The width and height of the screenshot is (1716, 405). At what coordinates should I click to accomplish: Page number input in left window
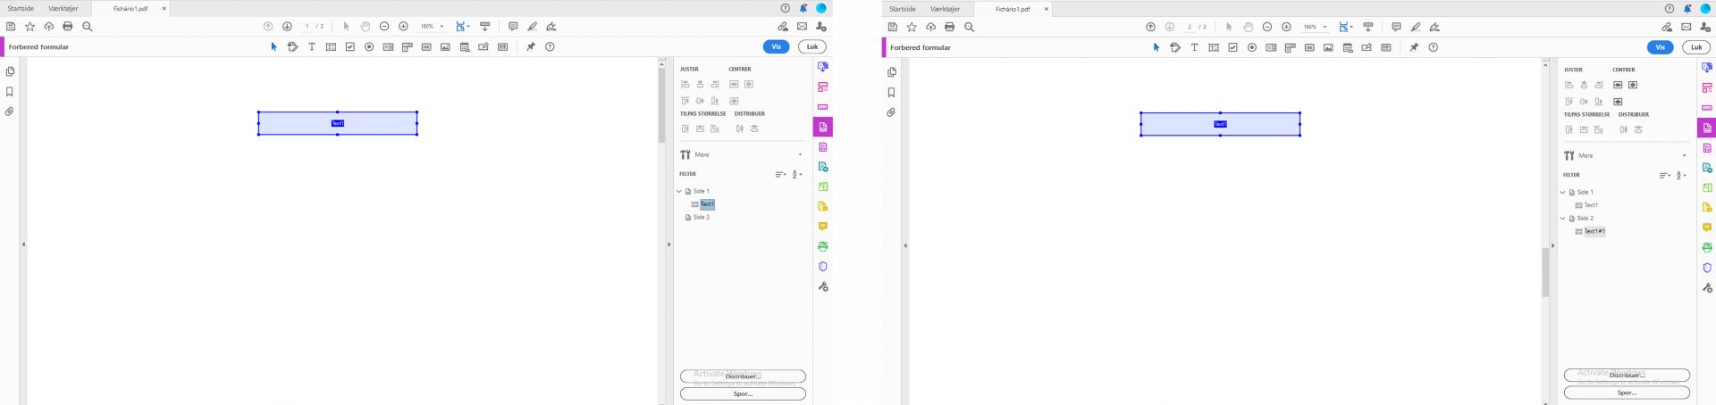[x=307, y=27]
